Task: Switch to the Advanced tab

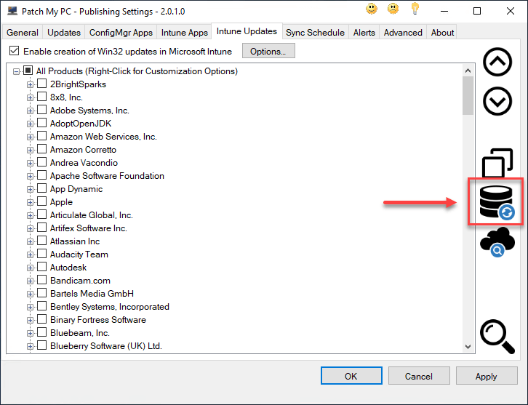Action: tap(403, 32)
